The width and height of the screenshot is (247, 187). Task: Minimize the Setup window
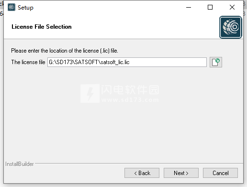point(189,7)
